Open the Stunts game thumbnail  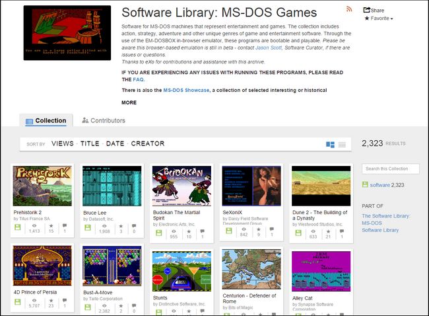click(x=181, y=271)
